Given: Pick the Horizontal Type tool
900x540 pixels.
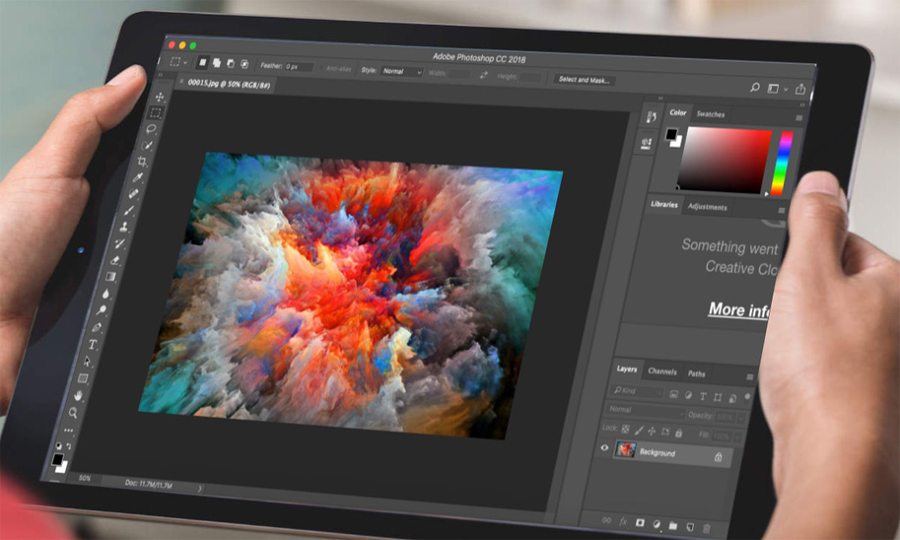Looking at the screenshot, I should [94, 344].
